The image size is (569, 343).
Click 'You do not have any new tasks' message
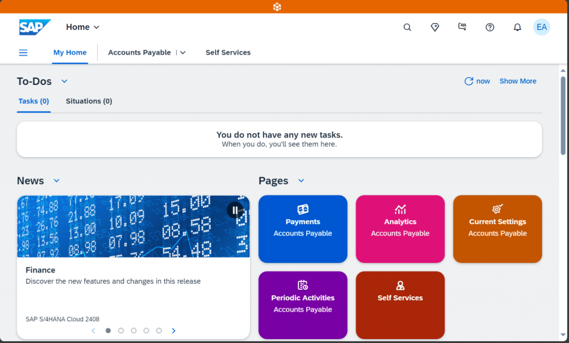[279, 135]
